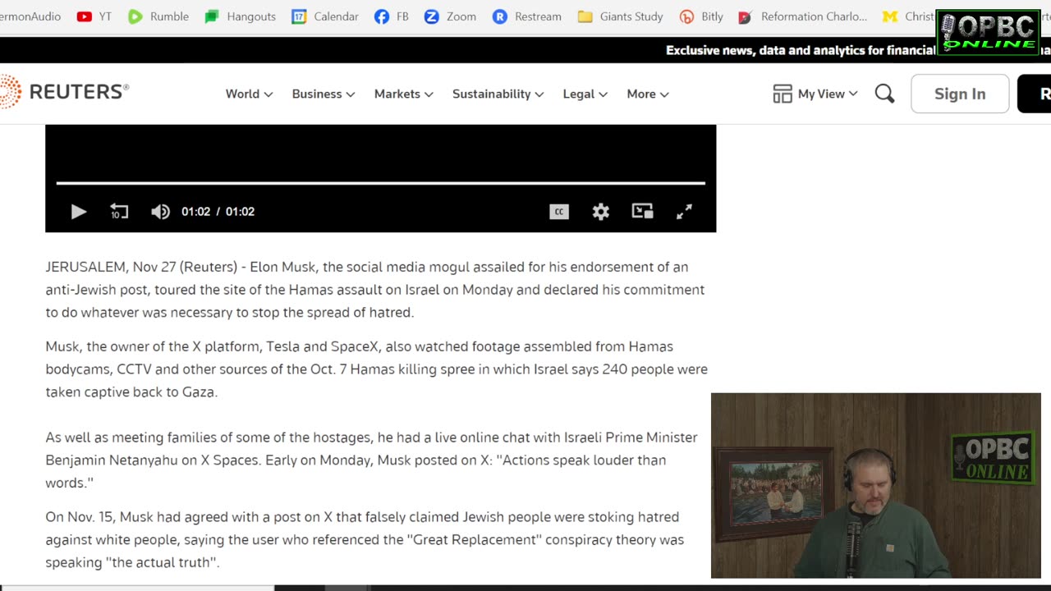The image size is (1051, 591).
Task: Open the Bitly bookmark
Action: coord(701,16)
